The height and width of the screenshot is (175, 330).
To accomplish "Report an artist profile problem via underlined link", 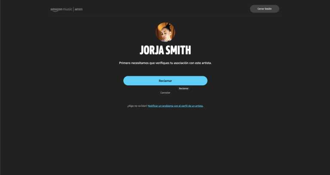I will [175, 106].
